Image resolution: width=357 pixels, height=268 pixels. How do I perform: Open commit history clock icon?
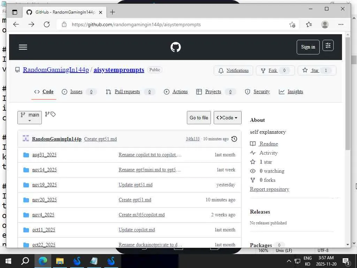point(234,139)
